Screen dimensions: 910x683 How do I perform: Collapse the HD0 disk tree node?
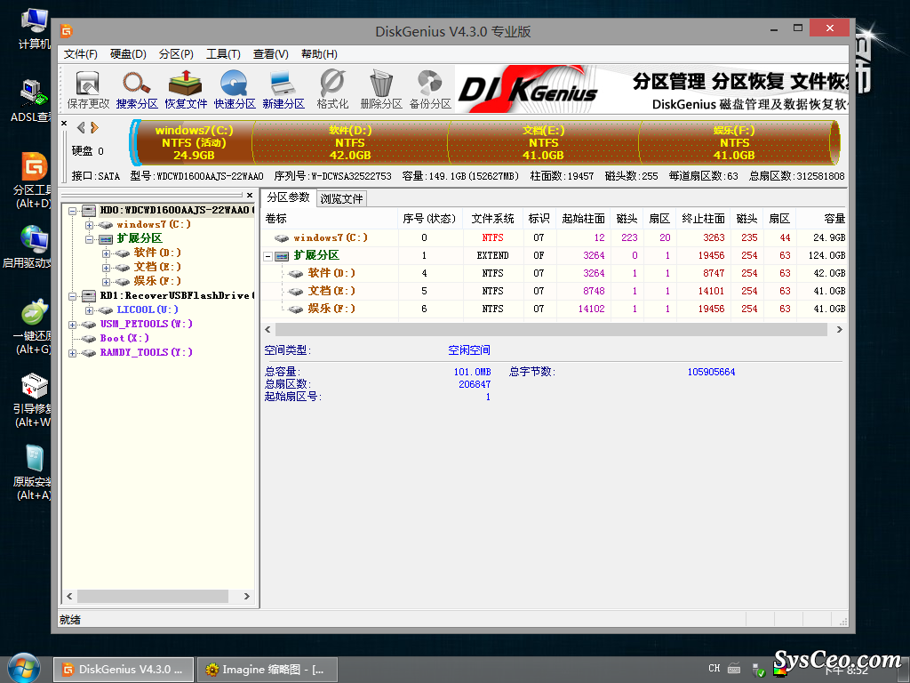[x=73, y=210]
